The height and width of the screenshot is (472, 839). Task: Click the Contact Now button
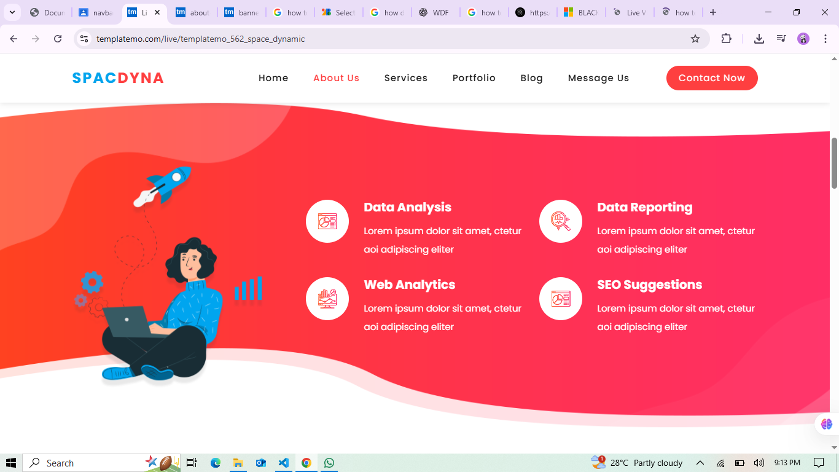pos(712,78)
